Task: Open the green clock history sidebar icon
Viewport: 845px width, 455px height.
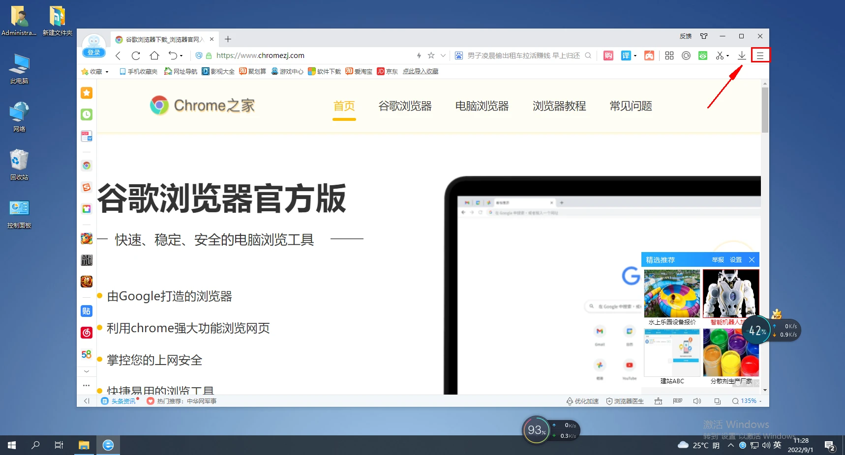Action: [87, 114]
